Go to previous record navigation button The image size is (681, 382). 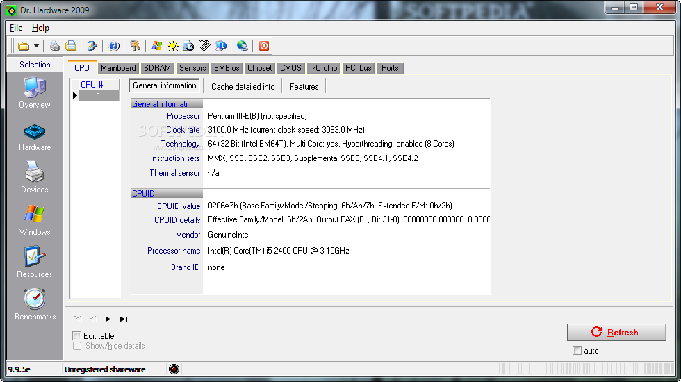pos(92,319)
